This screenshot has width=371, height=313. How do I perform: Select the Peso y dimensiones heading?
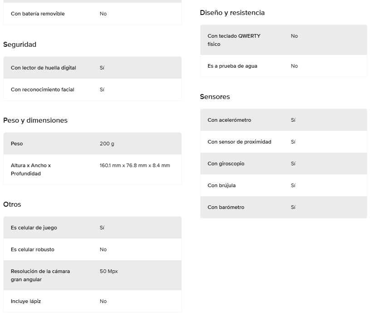[x=35, y=120]
